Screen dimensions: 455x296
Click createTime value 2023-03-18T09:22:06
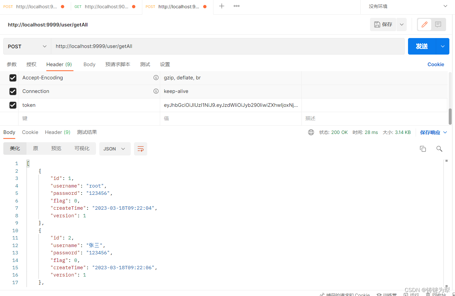coord(123,268)
